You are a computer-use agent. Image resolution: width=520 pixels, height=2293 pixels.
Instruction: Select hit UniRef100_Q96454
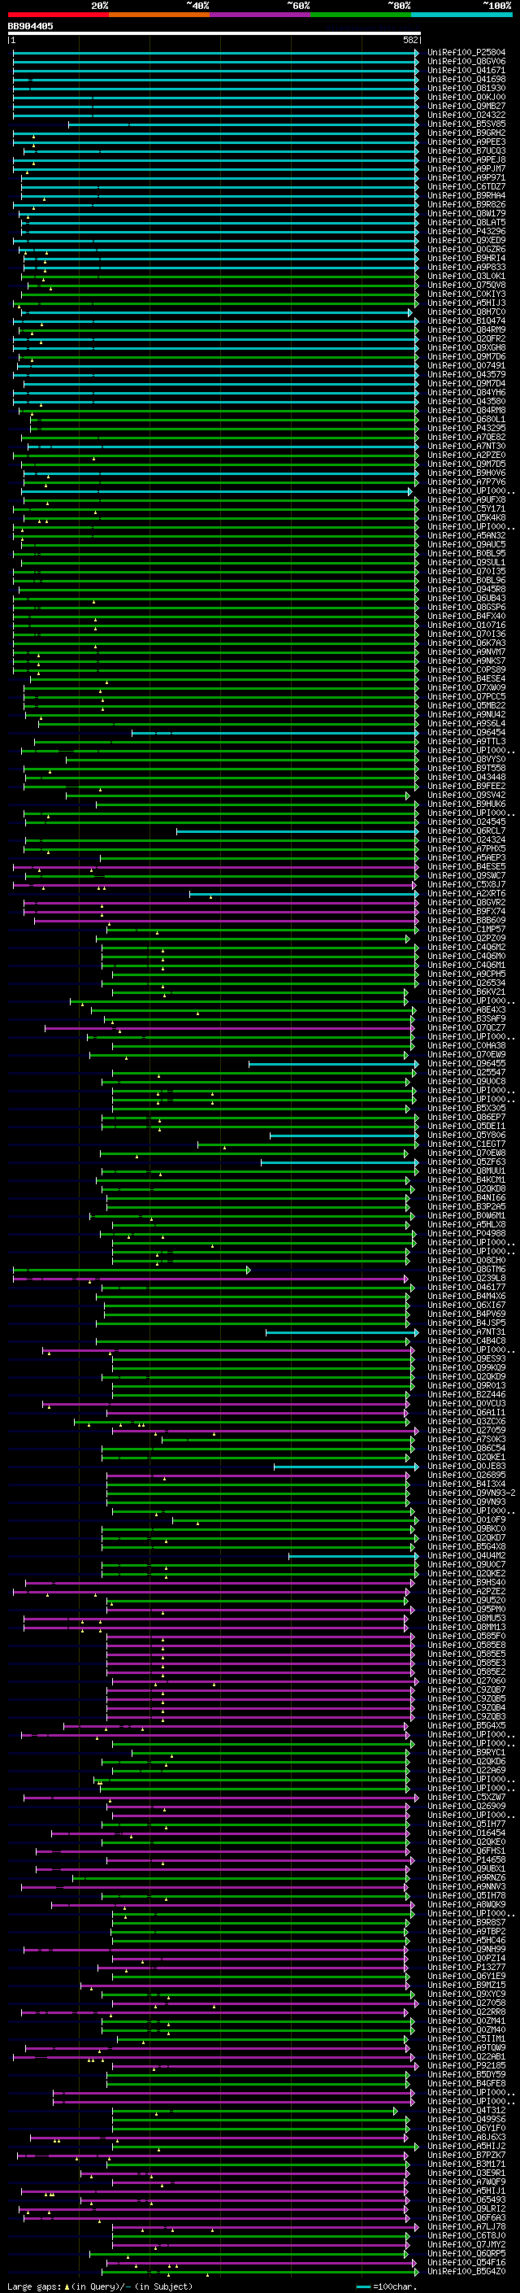(x=466, y=733)
